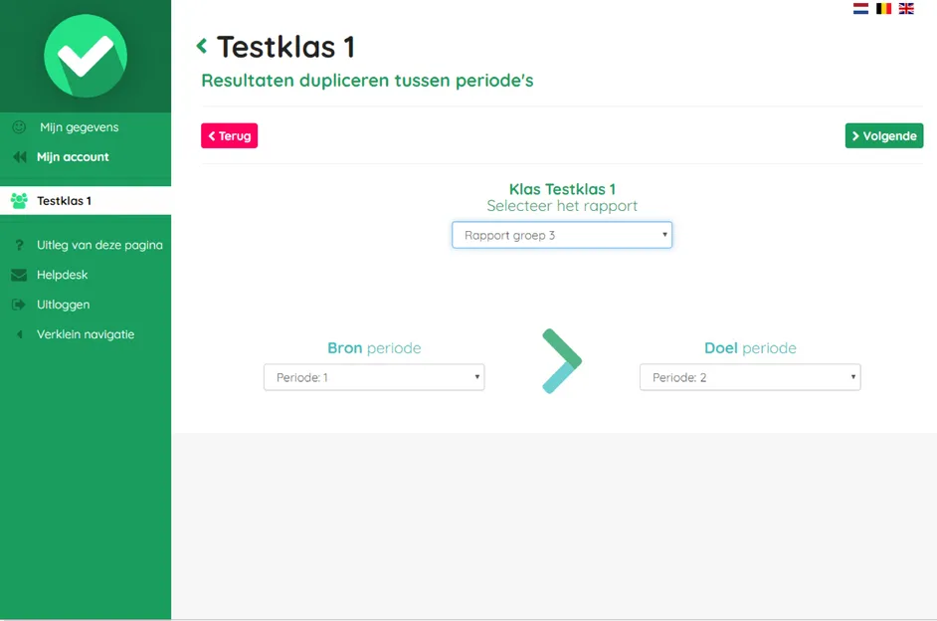
Task: Click the green checkmark logo
Action: [x=86, y=56]
